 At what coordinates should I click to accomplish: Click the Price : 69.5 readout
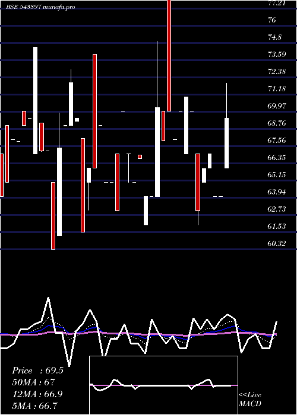pos(37,371)
